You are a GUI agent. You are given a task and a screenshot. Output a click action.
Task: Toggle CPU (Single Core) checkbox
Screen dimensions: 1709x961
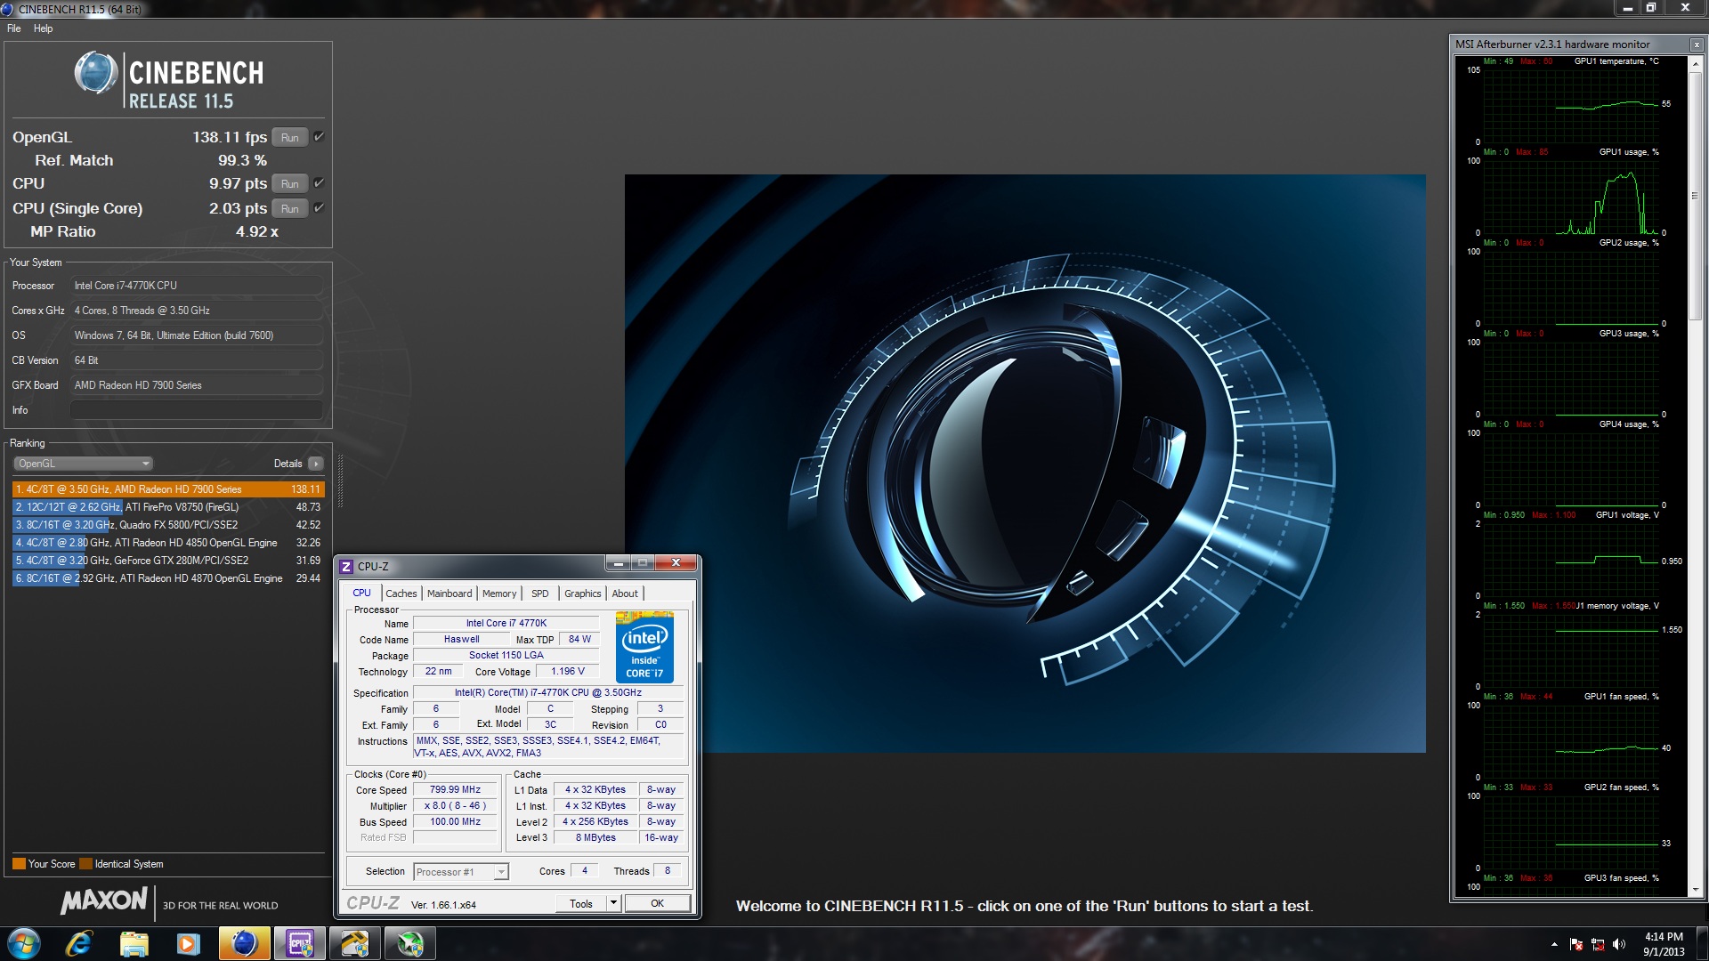coord(319,208)
